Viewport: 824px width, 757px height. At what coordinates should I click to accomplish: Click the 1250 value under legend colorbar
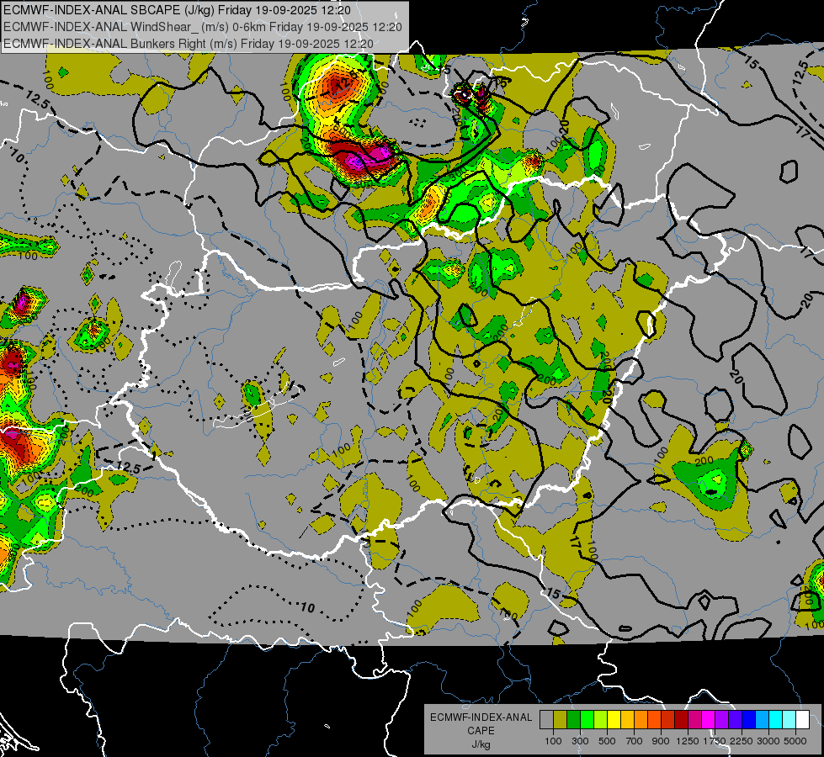point(688,741)
